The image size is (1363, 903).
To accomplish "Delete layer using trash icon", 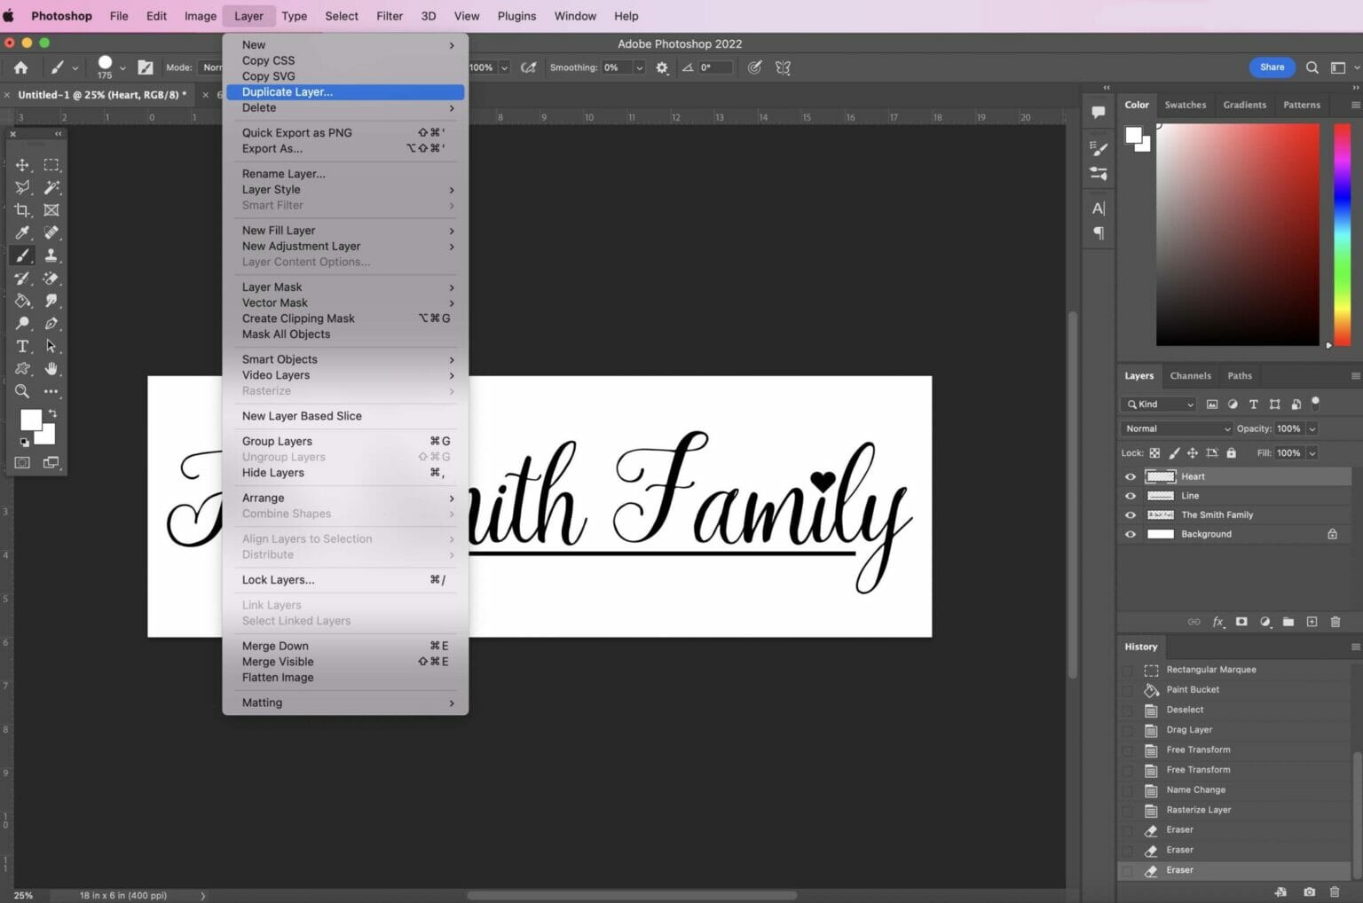I will (1335, 622).
